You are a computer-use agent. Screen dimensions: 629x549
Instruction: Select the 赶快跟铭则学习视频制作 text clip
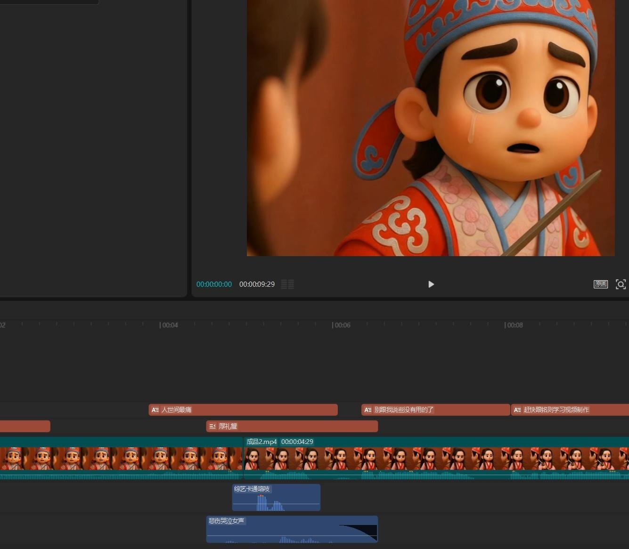pyautogui.click(x=570, y=410)
